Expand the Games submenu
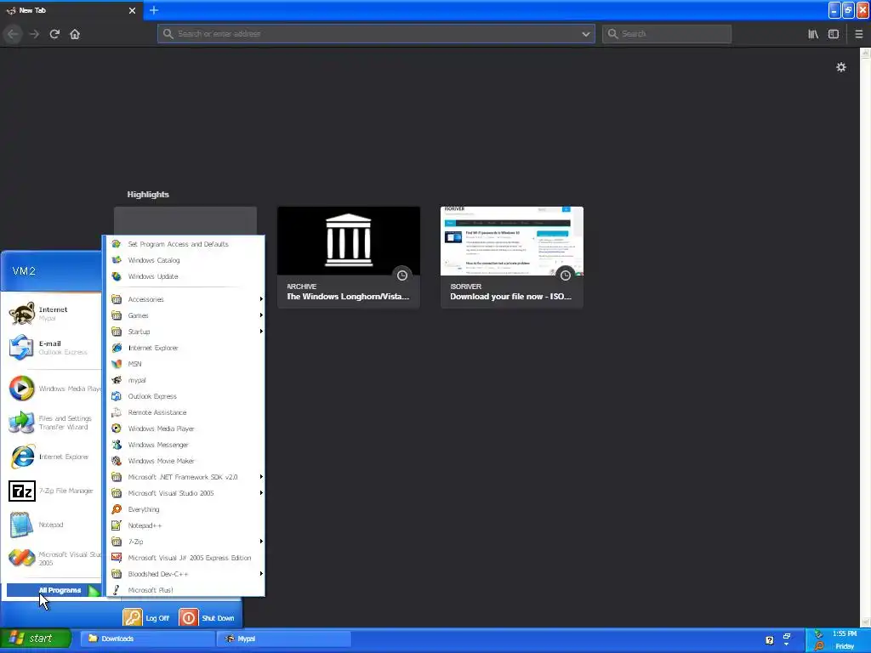 click(x=185, y=315)
